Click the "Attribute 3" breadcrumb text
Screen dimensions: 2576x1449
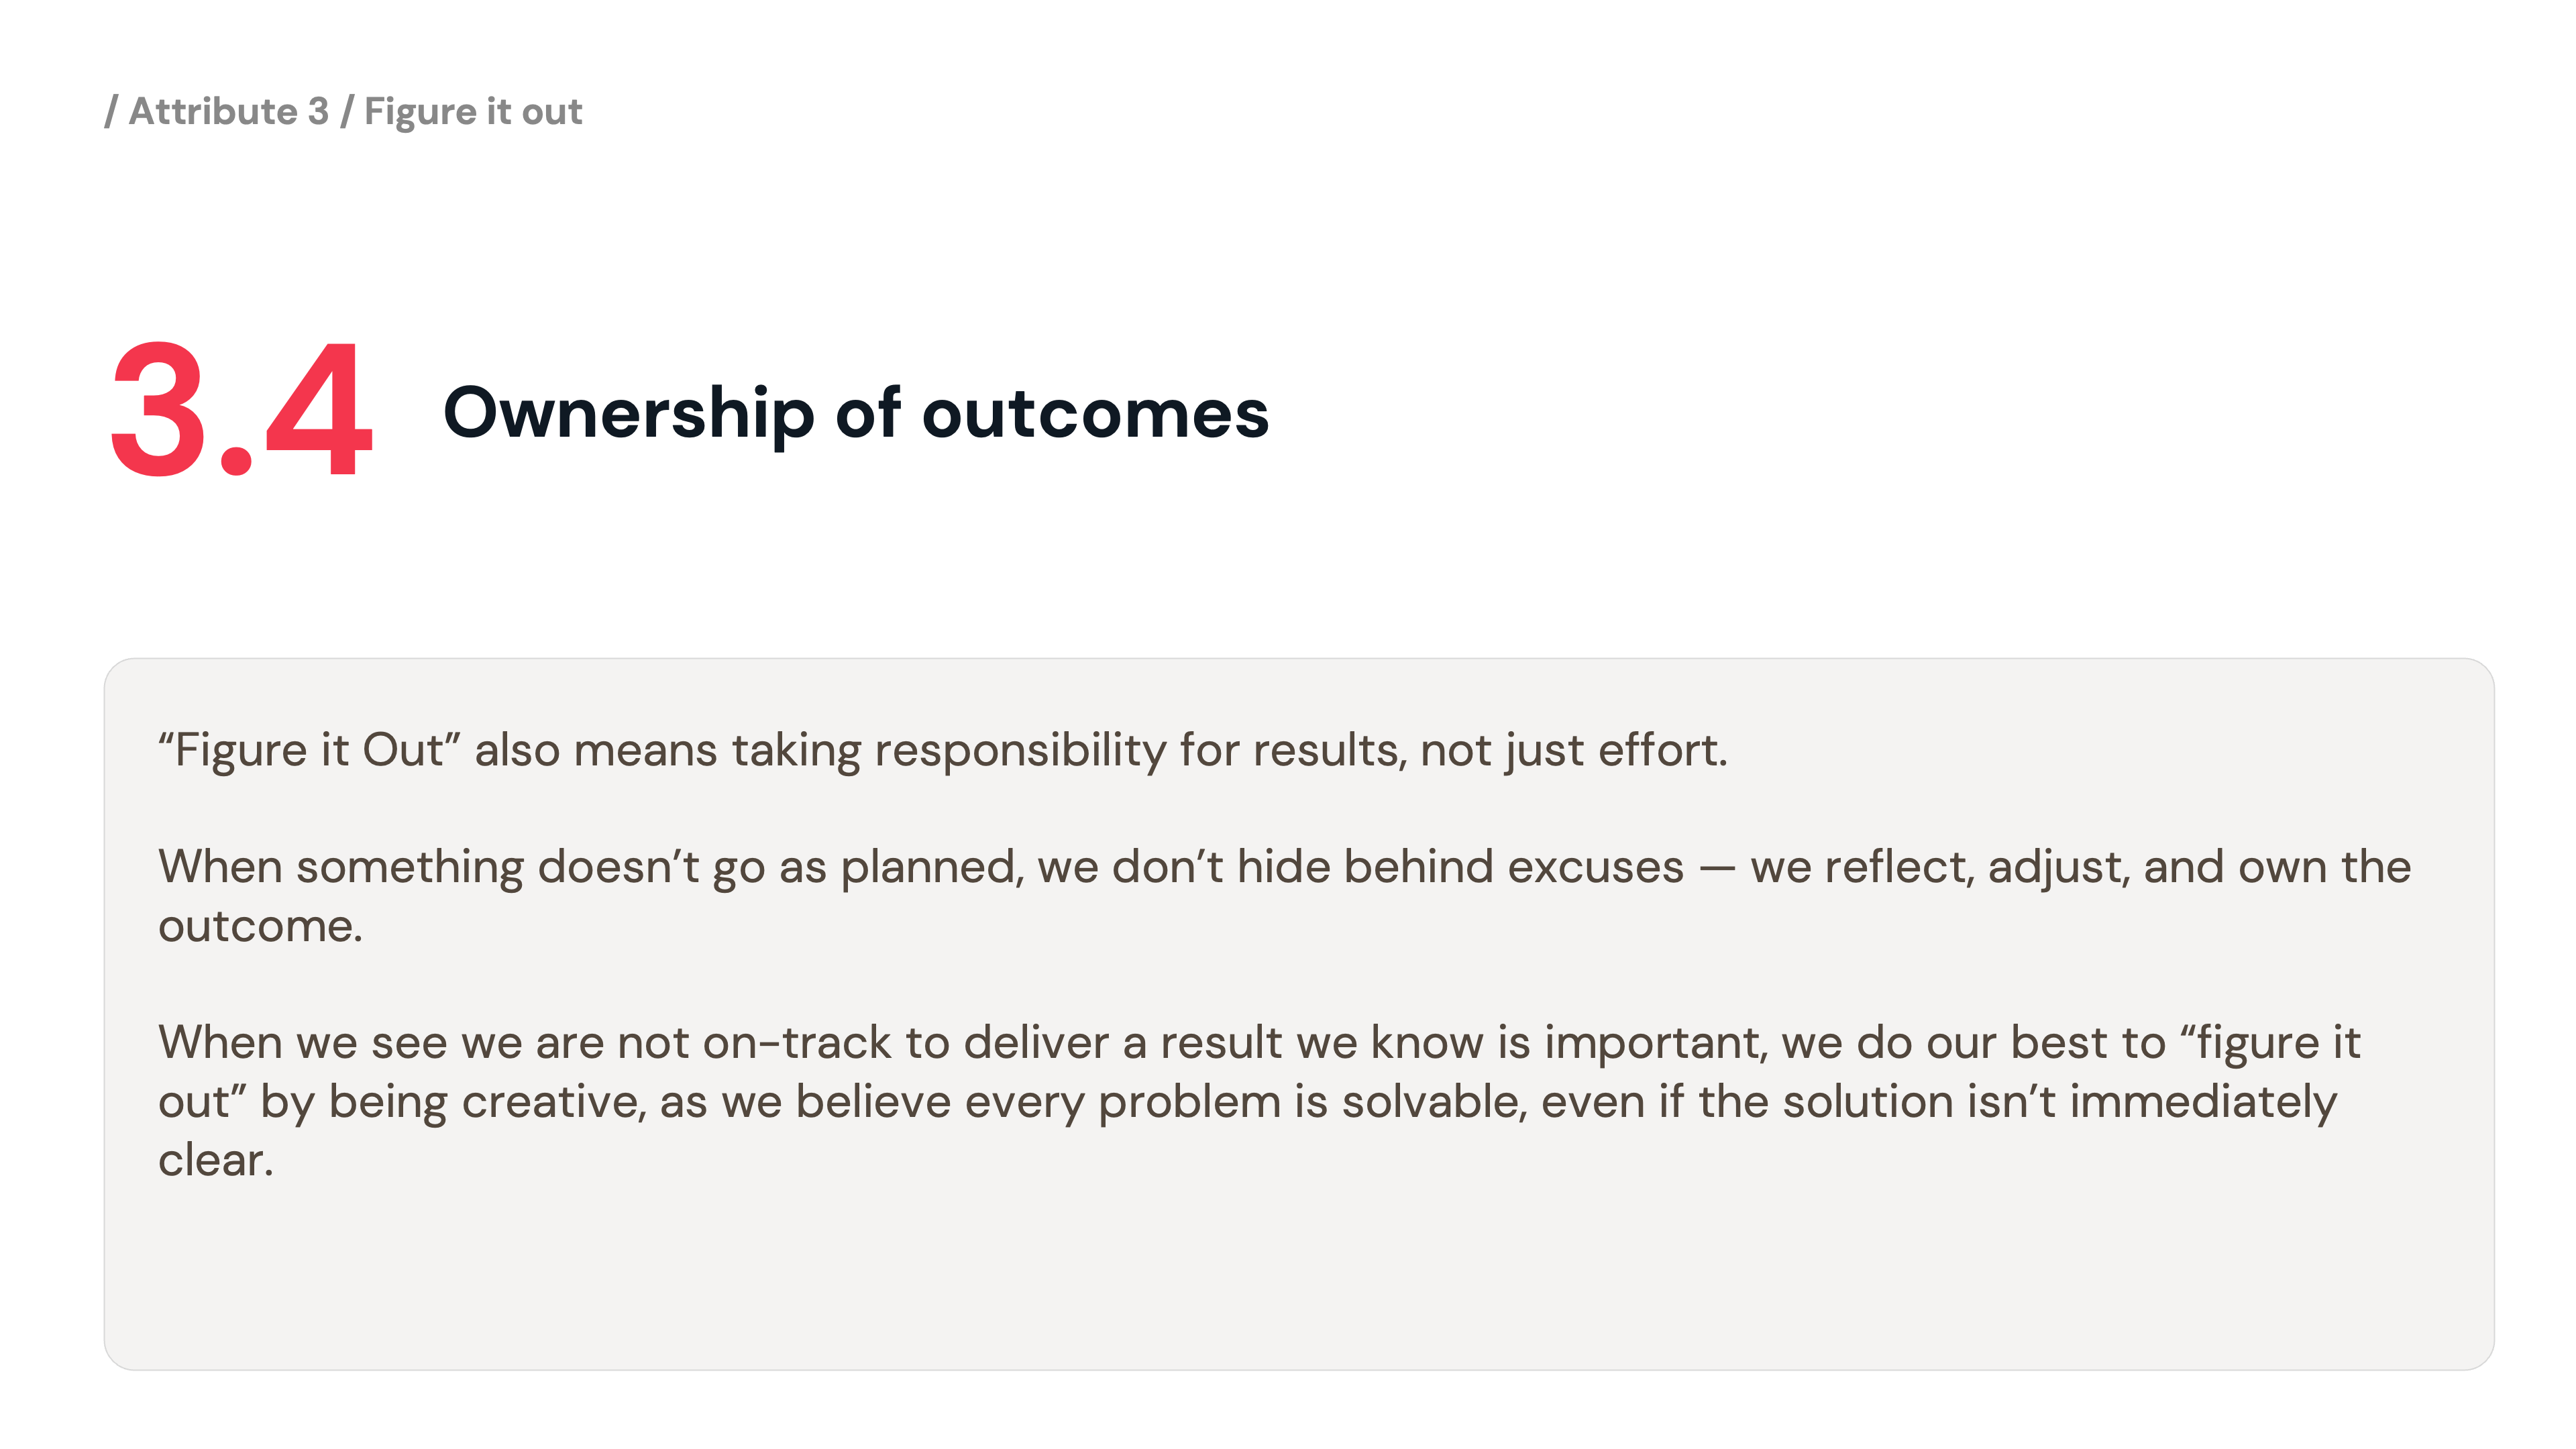229,111
